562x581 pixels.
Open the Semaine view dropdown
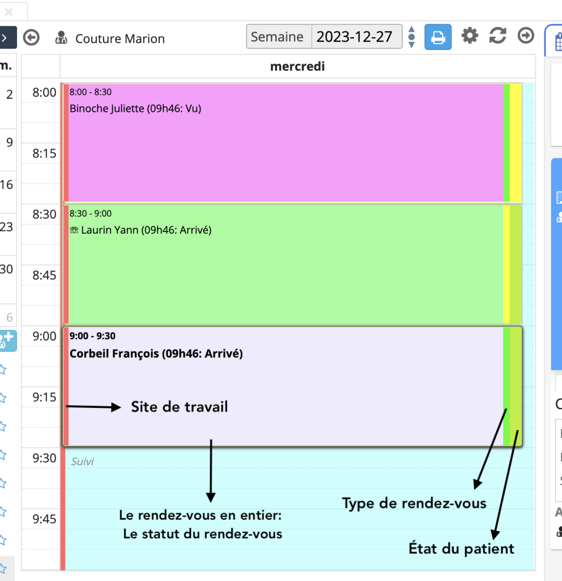click(279, 37)
